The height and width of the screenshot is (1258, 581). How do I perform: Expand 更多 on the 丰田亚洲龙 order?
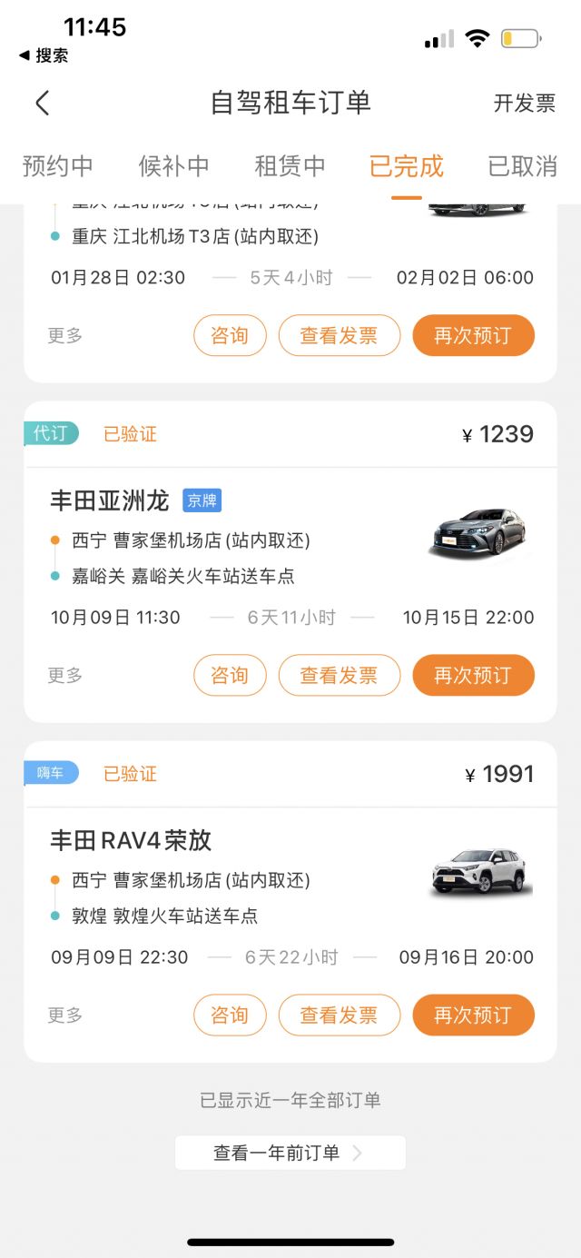click(x=65, y=675)
